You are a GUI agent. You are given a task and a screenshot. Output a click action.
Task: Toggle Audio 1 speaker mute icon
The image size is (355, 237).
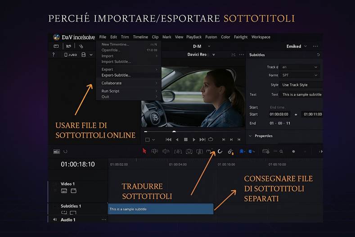click(x=55, y=219)
